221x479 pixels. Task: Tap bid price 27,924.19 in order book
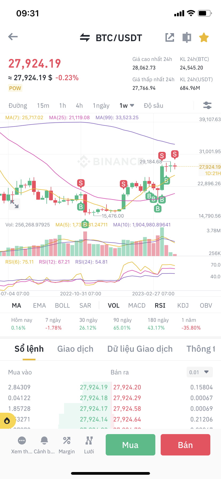pyautogui.click(x=94, y=387)
